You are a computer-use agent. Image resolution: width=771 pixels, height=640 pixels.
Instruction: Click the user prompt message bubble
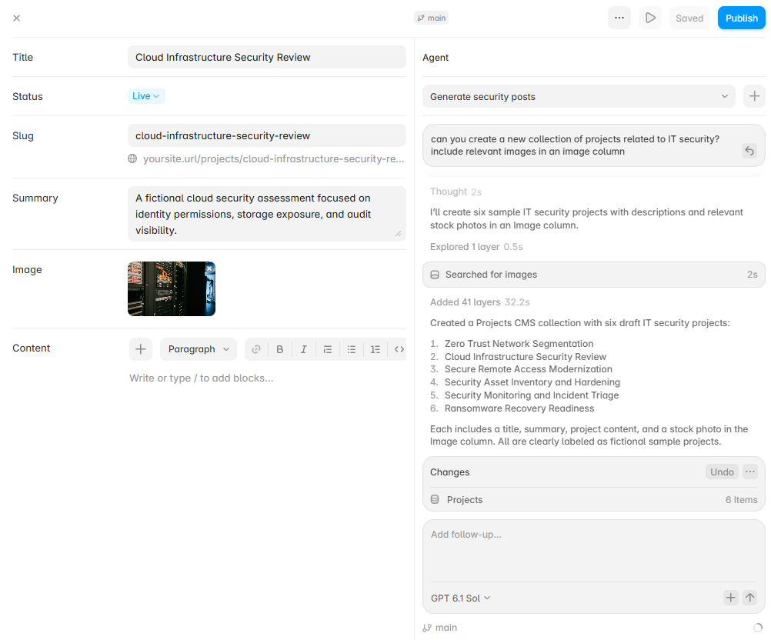click(x=593, y=145)
